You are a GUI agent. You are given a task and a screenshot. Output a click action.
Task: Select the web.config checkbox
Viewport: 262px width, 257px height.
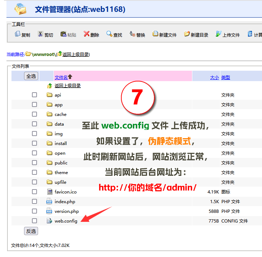[x=34, y=221]
